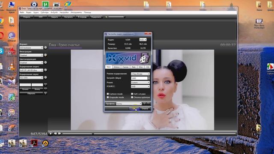
Task: Click the xvid logo banner in dialog
Action: [128, 58]
